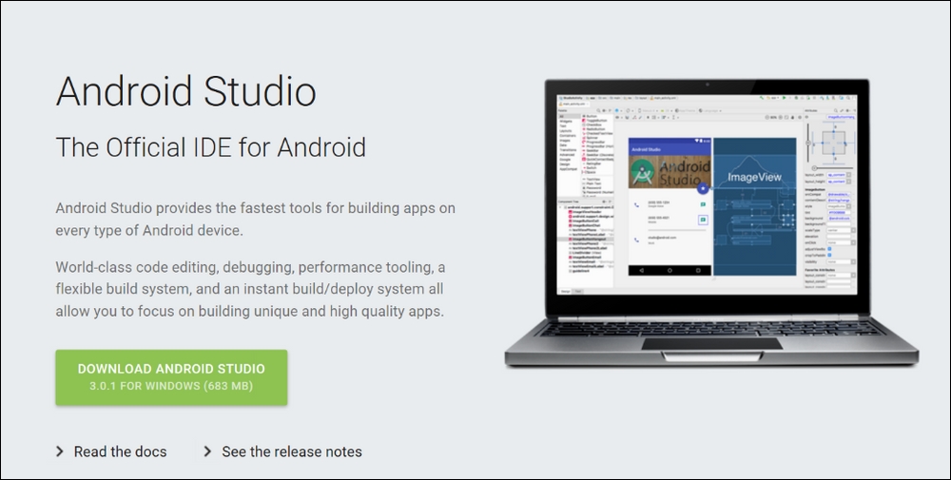
Task: Click the blue star button on laptop screen
Action: [704, 188]
